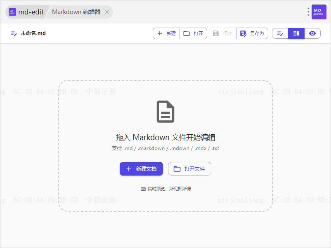This screenshot has height=248, width=331.
Task: Switch to the Markdown 编辑器 tab
Action: pyautogui.click(x=76, y=12)
